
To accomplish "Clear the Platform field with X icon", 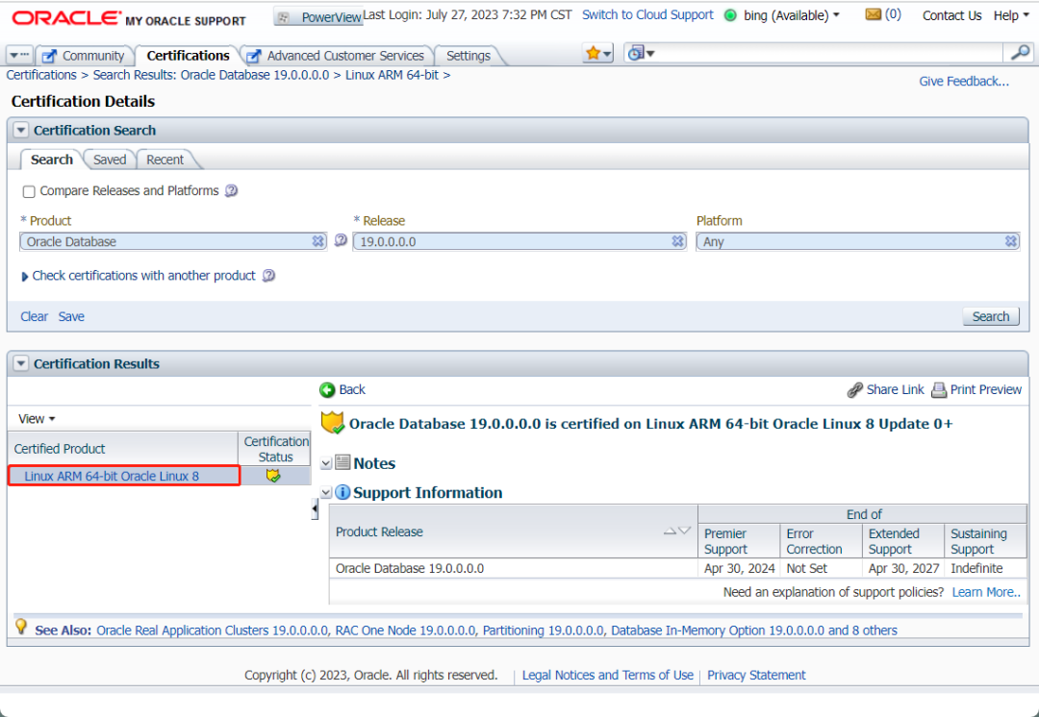I will coord(1010,241).
